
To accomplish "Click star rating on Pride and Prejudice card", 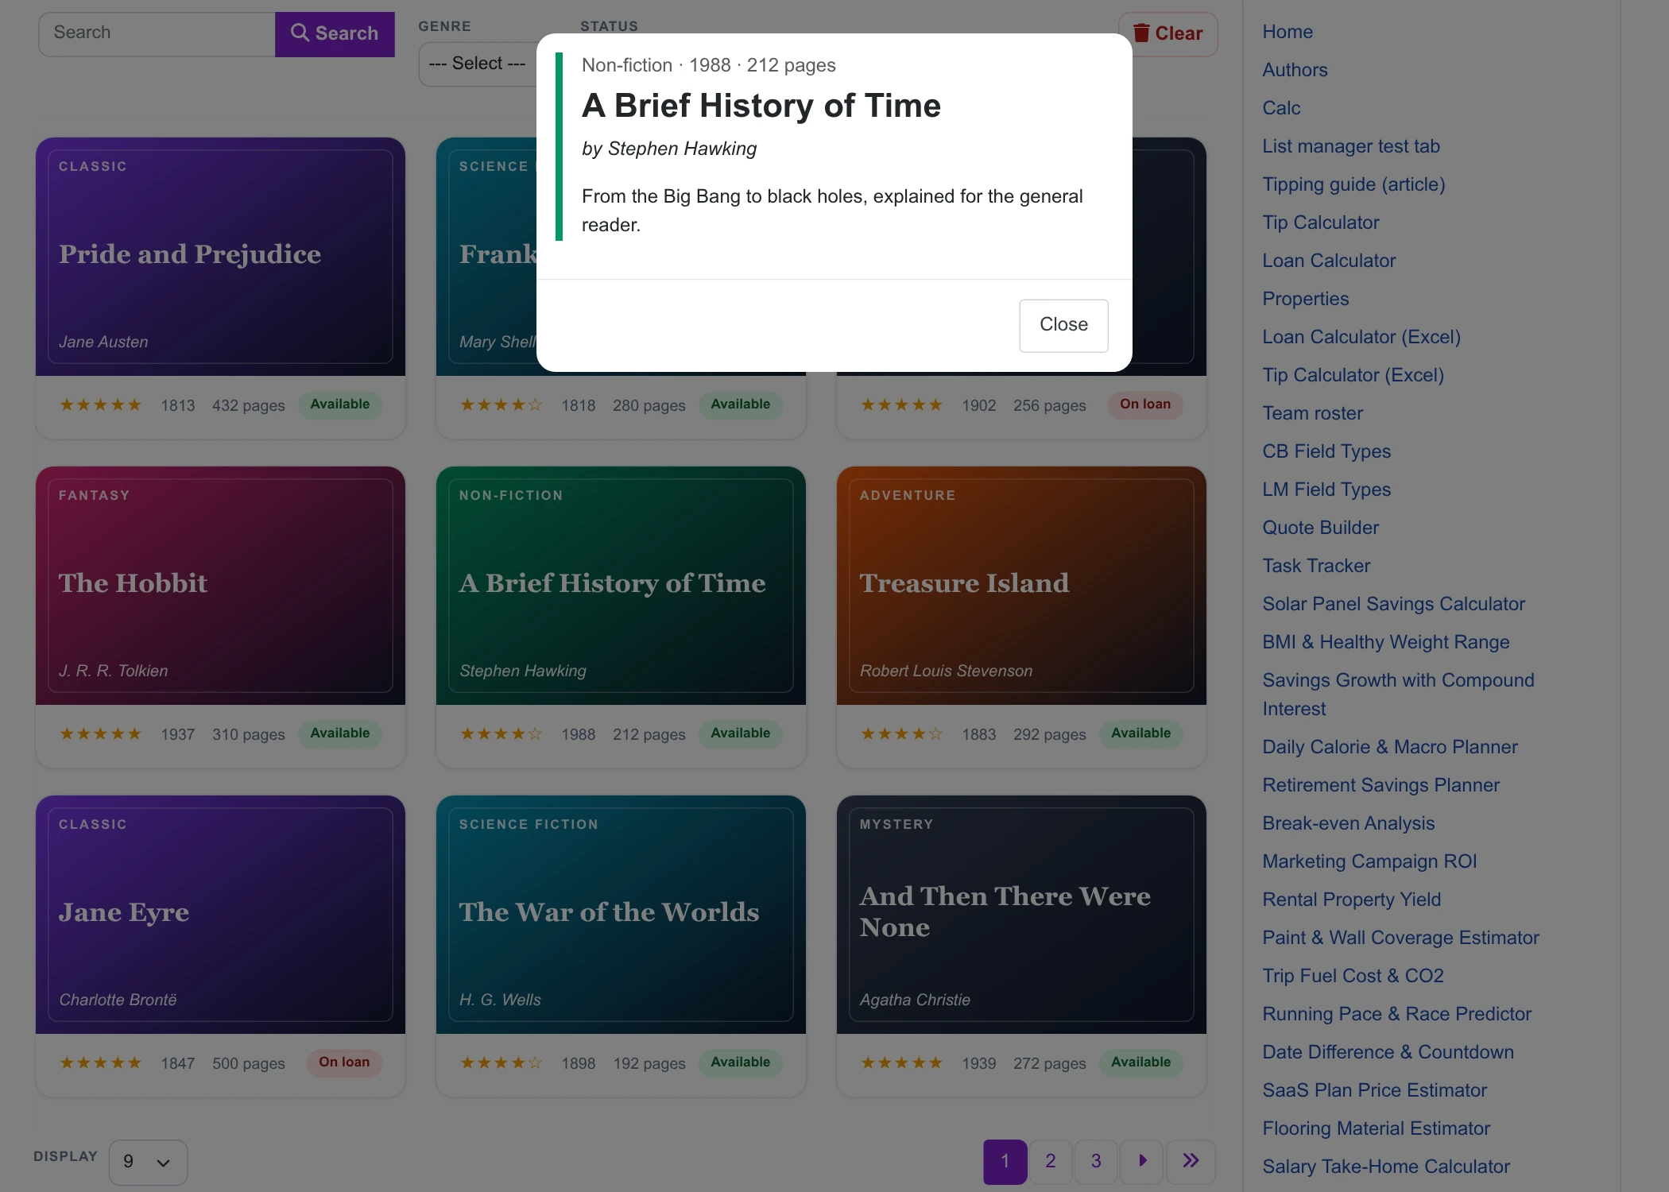I will 101,404.
